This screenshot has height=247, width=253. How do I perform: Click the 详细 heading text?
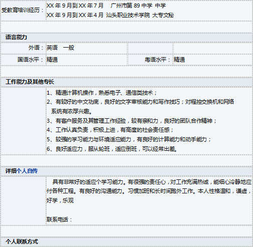click(11, 171)
